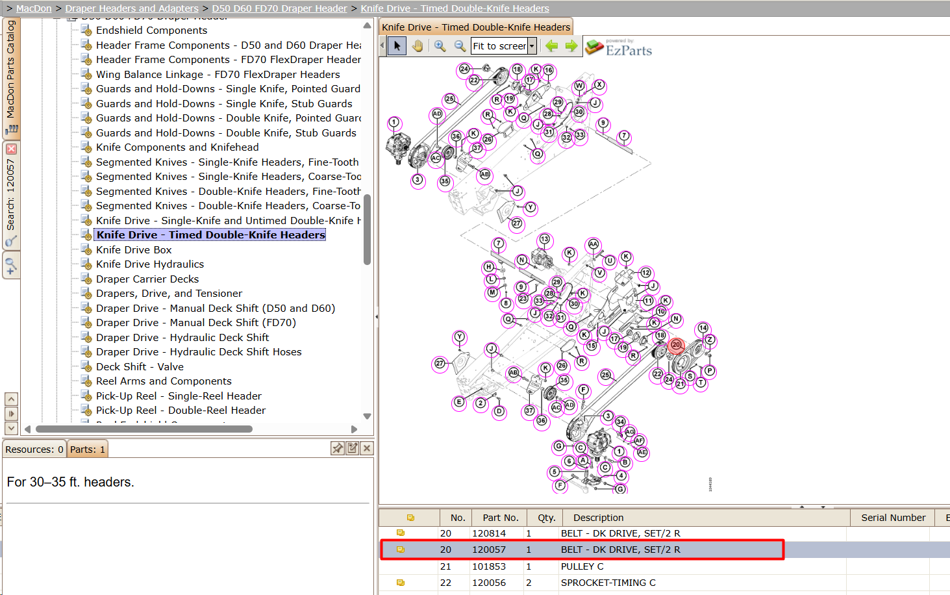The height and width of the screenshot is (595, 950).
Task: Open note icon for part 120814
Action: click(x=401, y=533)
